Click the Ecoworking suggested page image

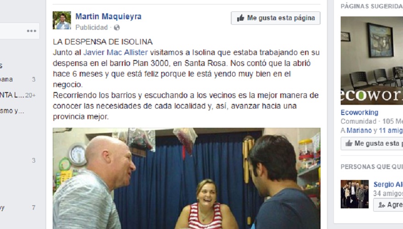click(372, 60)
